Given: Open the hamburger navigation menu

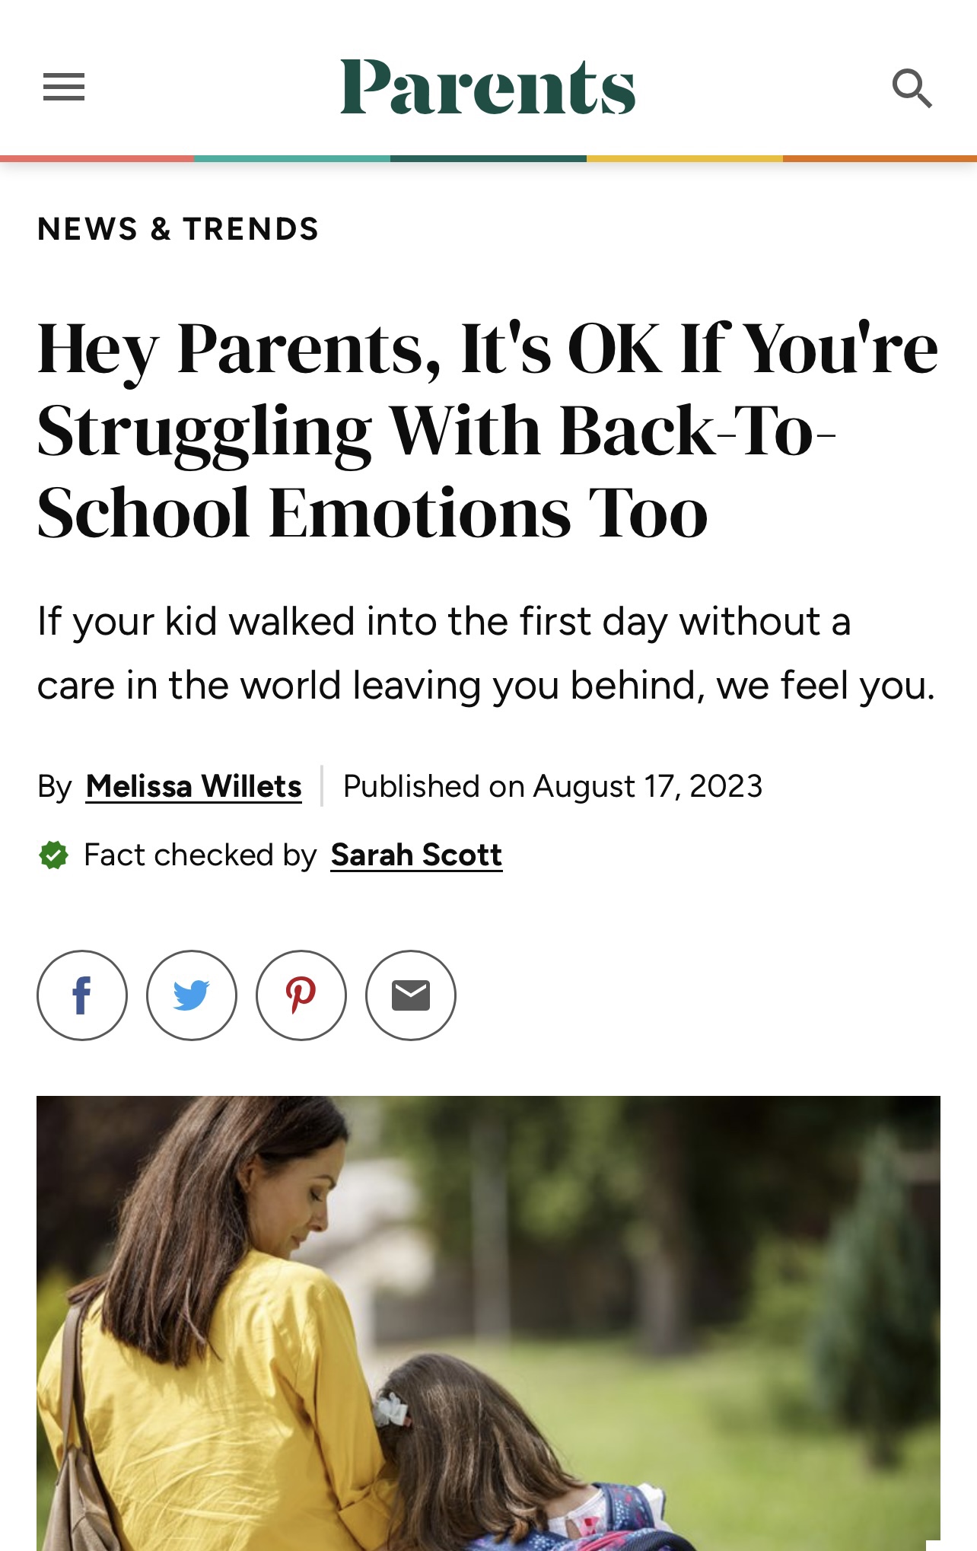Looking at the screenshot, I should tap(64, 88).
